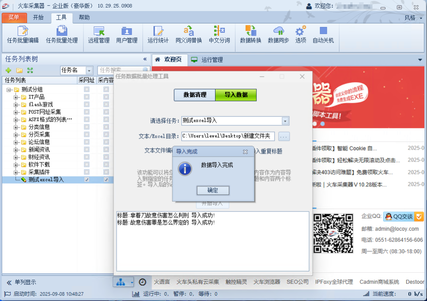This screenshot has height=301, width=427.
Task: Add a new task with the green plus
Action: 9,70
